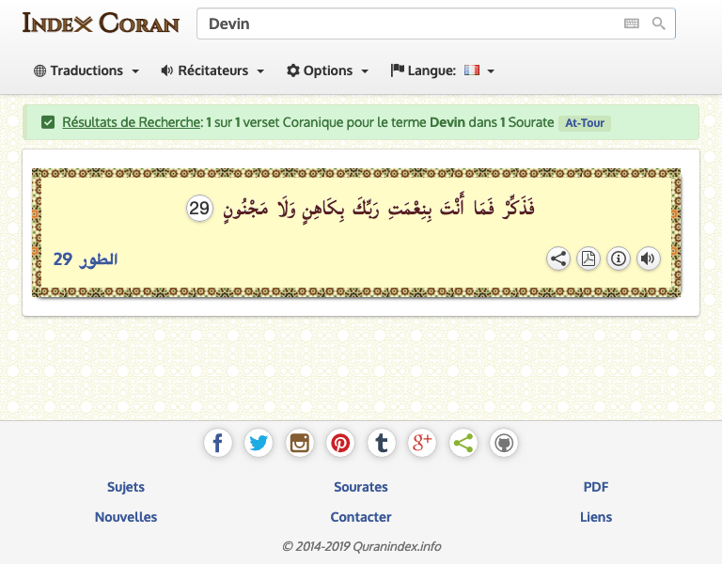Show verse info icon
Screen dimensions: 722x564
tap(619, 258)
